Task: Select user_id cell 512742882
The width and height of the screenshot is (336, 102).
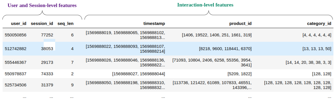Action: click(15, 49)
